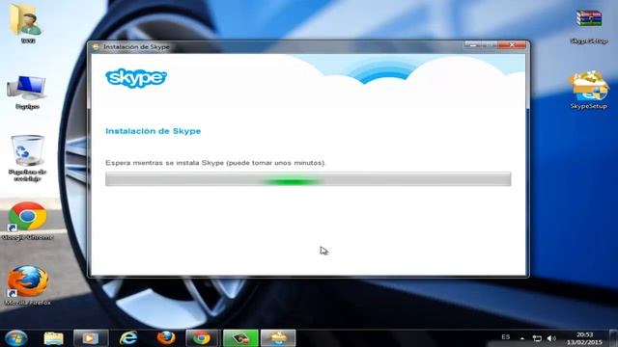Switch to the green image app in the taskbar
The width and height of the screenshot is (618, 347).
pyautogui.click(x=240, y=338)
